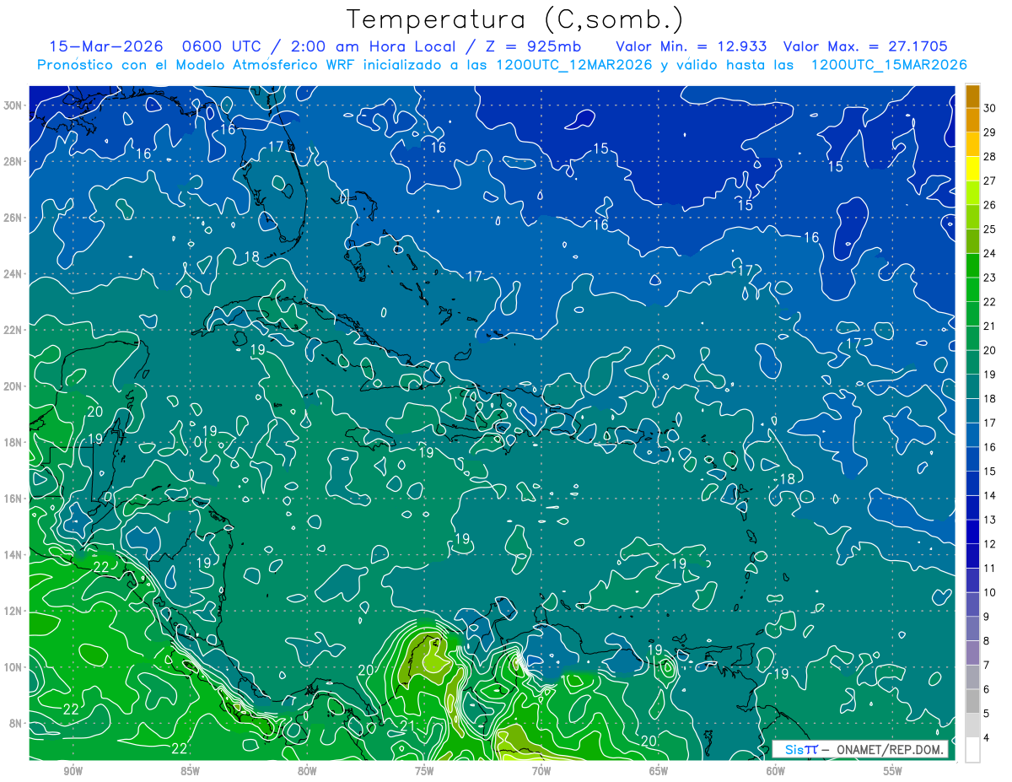
Task: Pick the orange swatch above scale label 30
Action: point(973,95)
